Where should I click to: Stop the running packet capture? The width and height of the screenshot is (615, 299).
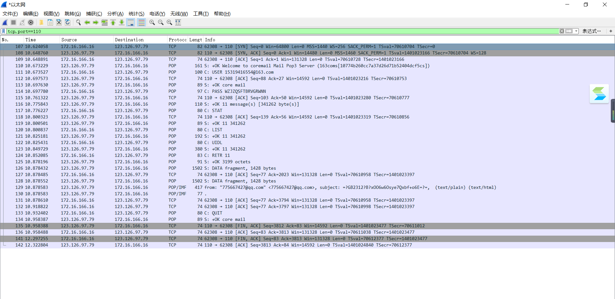pos(13,22)
